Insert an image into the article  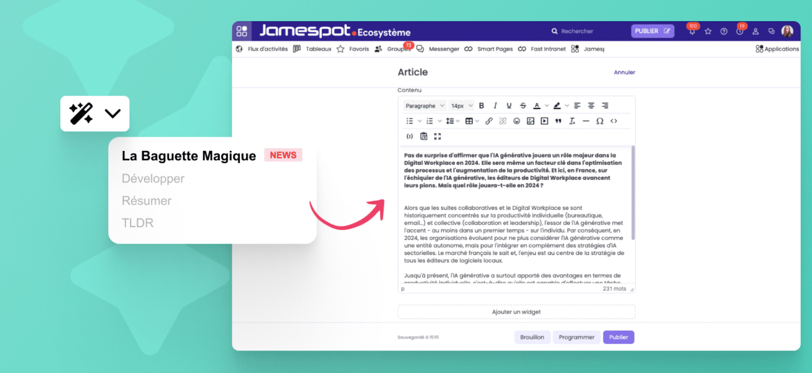[531, 121]
